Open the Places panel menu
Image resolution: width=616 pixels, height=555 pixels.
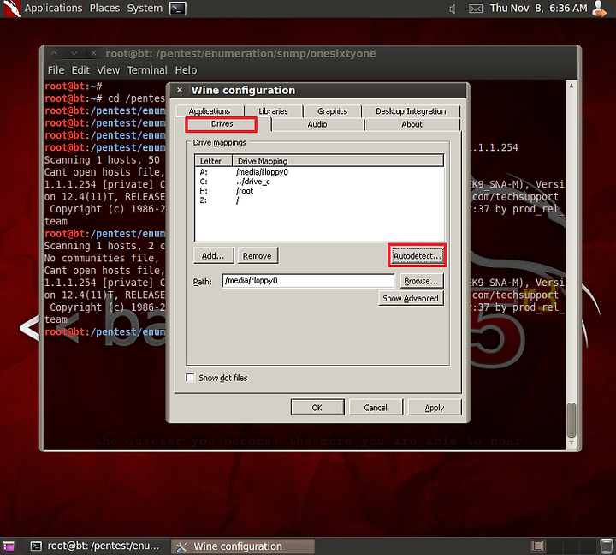[x=104, y=8]
